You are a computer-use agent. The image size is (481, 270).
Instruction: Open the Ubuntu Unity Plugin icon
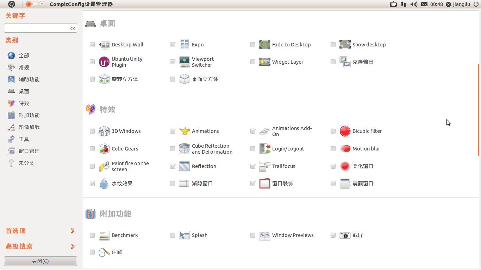tap(104, 62)
